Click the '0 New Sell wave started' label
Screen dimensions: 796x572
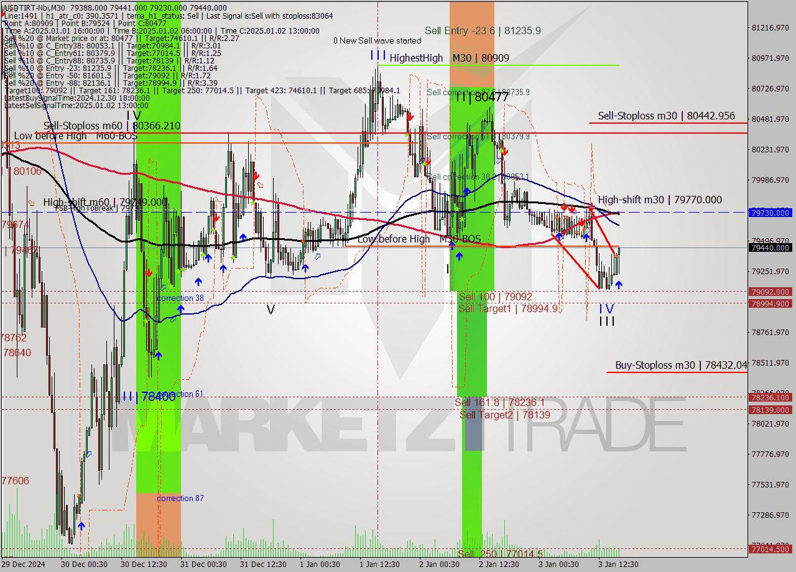point(377,40)
